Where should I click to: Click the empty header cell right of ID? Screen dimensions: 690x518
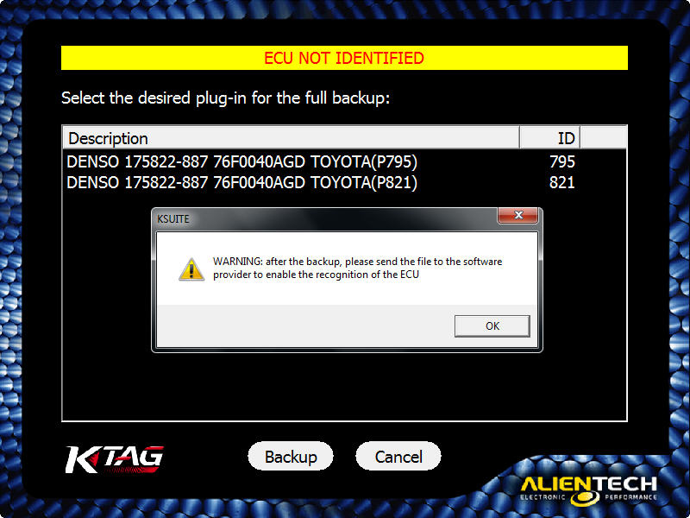pos(603,138)
